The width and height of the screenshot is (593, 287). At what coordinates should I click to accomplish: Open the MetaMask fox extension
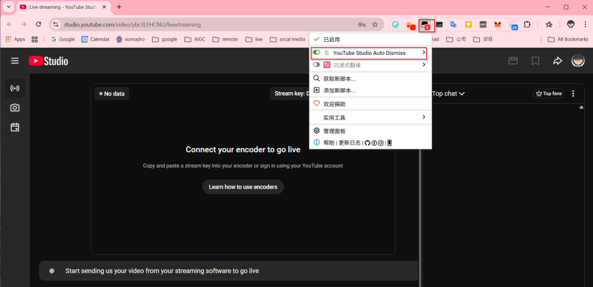[x=497, y=25]
